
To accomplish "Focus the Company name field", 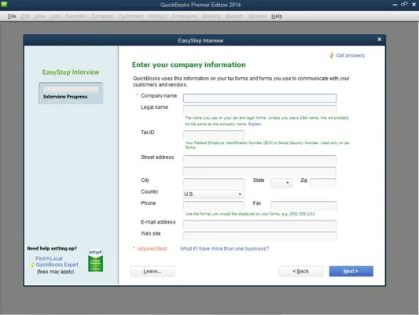I will (x=259, y=98).
